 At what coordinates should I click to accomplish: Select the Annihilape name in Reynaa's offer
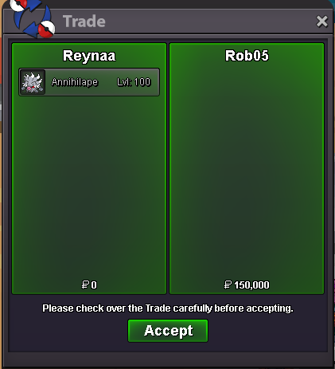click(x=75, y=82)
